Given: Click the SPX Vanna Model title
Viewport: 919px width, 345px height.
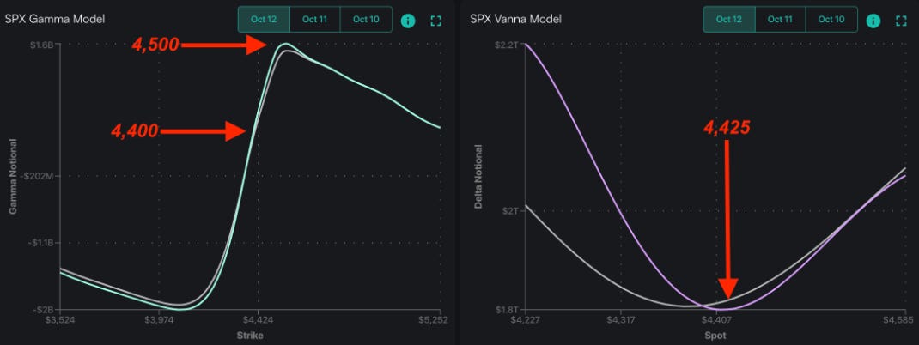Looking at the screenshot, I should (x=520, y=18).
